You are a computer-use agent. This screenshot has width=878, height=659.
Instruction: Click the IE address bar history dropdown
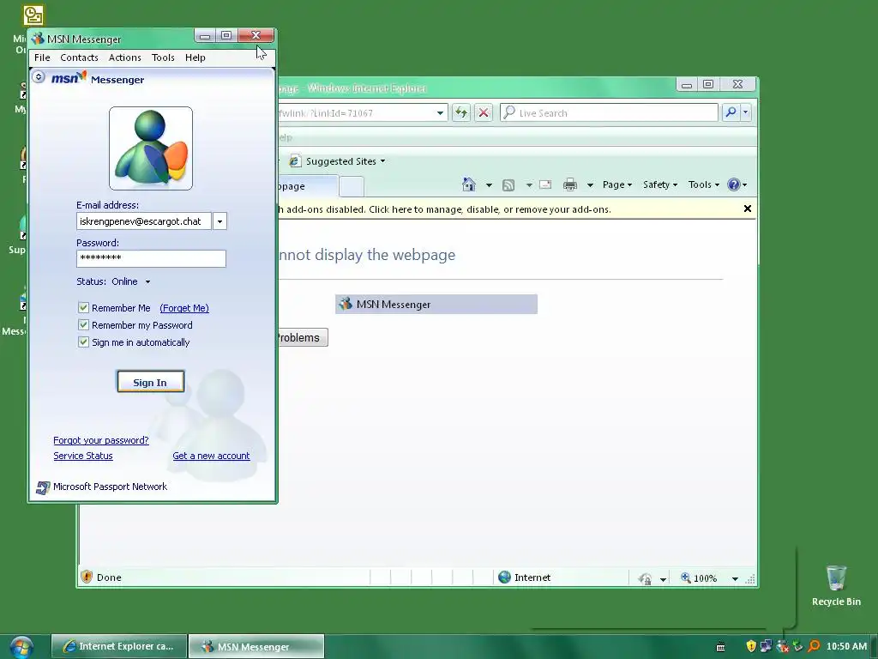[x=440, y=112]
